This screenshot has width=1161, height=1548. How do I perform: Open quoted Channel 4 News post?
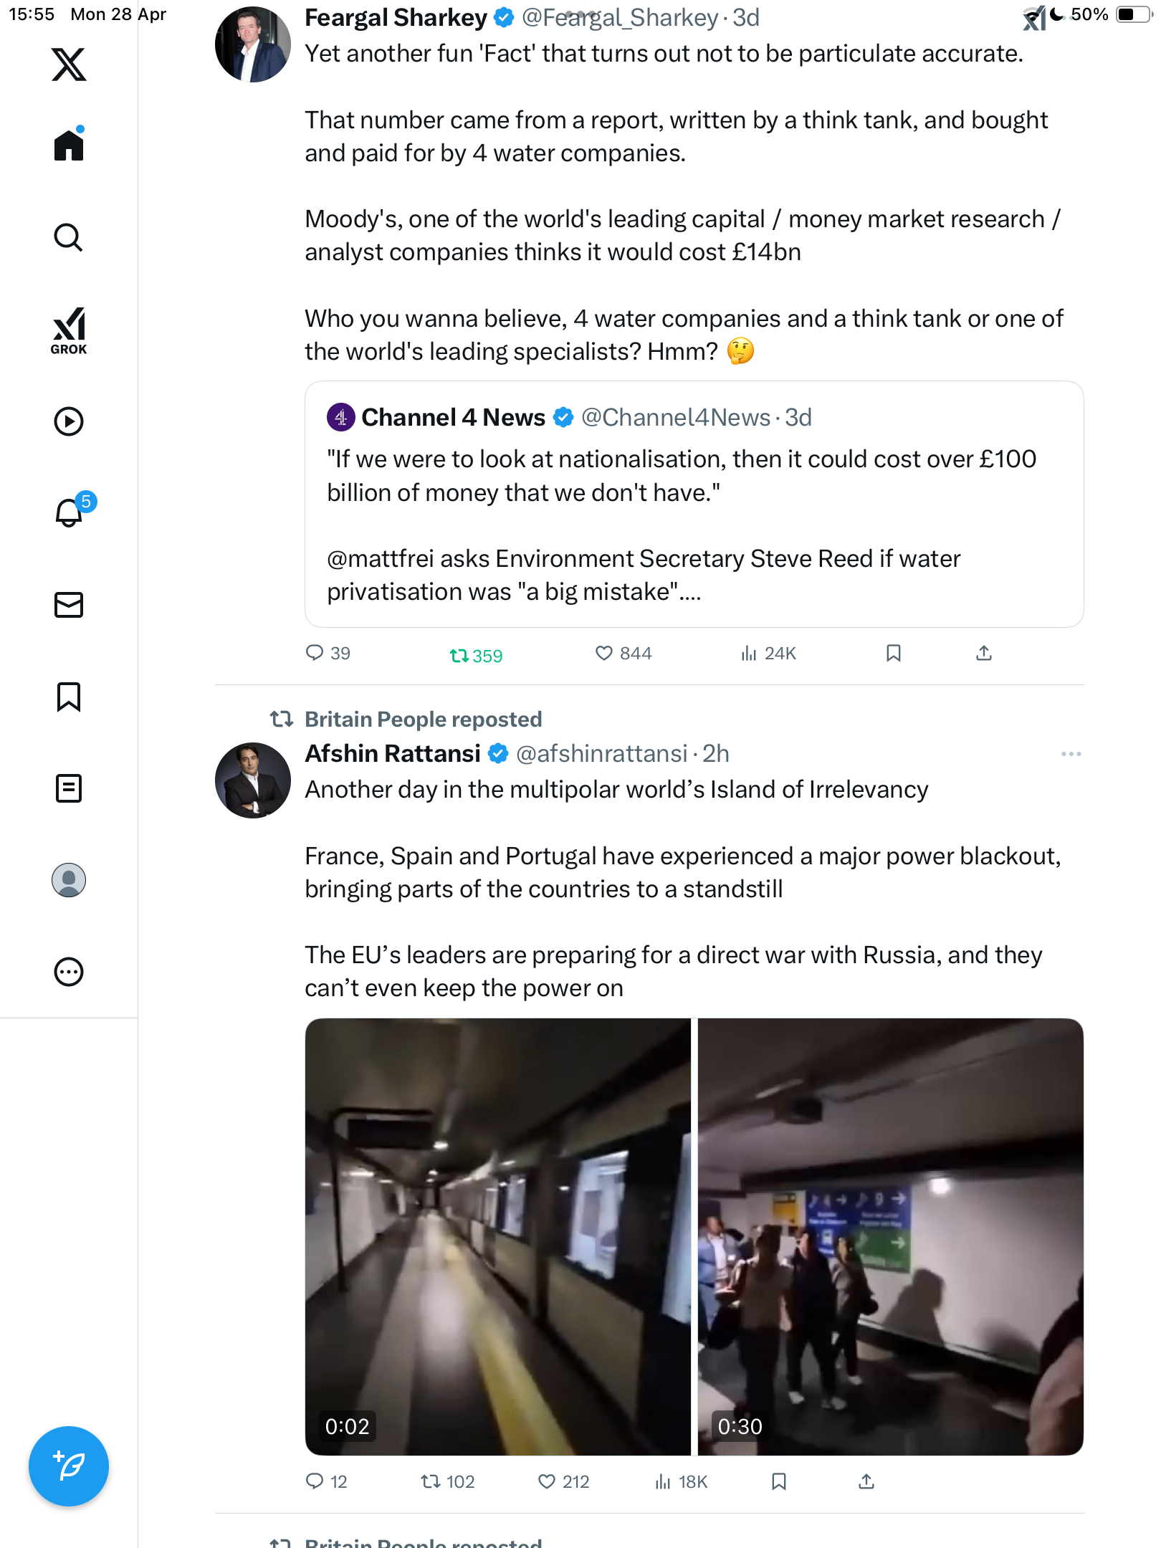click(x=694, y=505)
